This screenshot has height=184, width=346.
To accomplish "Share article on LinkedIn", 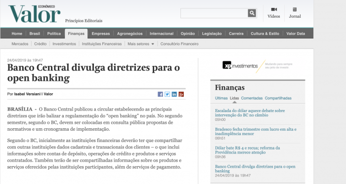I will pos(174,94).
